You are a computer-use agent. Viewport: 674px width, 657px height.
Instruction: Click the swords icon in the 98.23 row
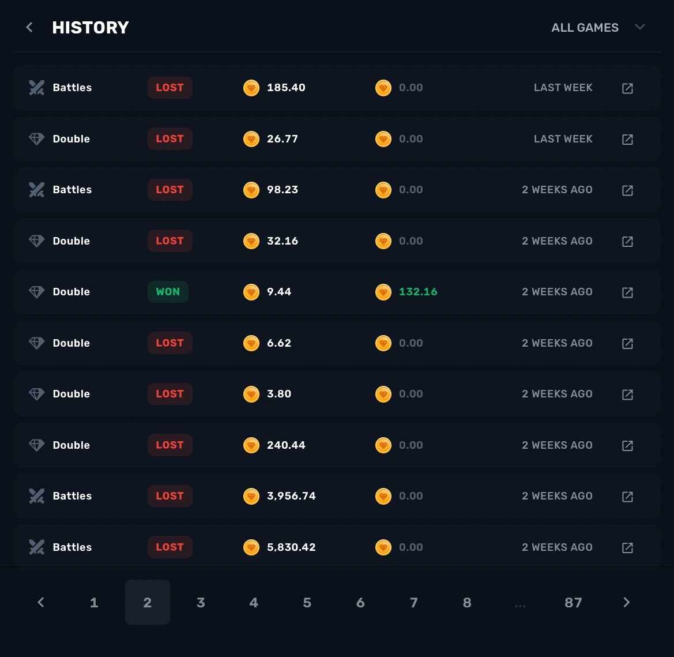(x=36, y=190)
